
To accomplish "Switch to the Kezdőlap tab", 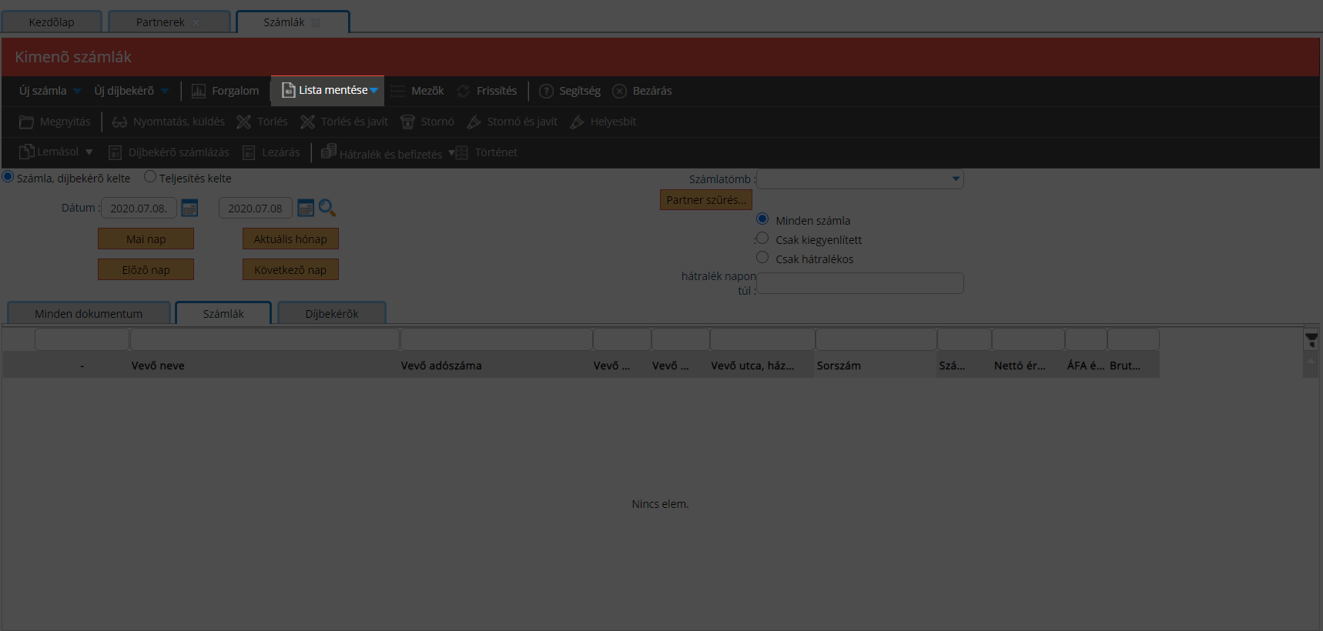I will point(52,22).
